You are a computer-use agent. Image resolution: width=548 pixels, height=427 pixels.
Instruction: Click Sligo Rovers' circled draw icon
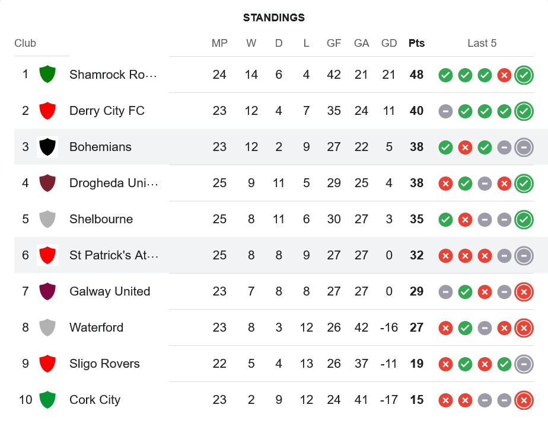click(x=523, y=364)
